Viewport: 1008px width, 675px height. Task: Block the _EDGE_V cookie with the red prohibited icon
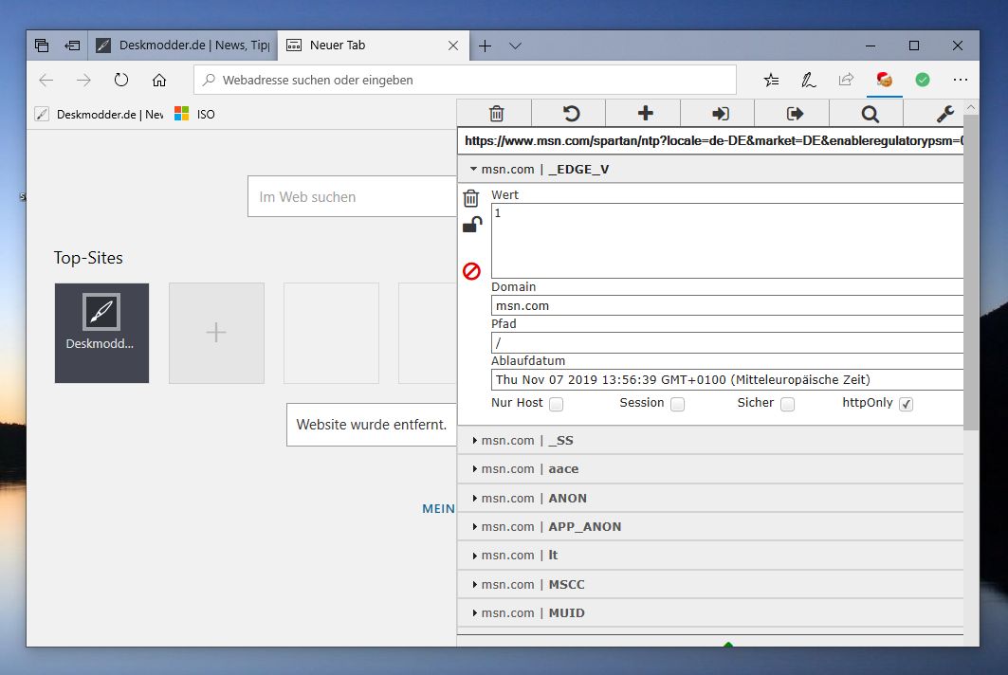point(471,270)
